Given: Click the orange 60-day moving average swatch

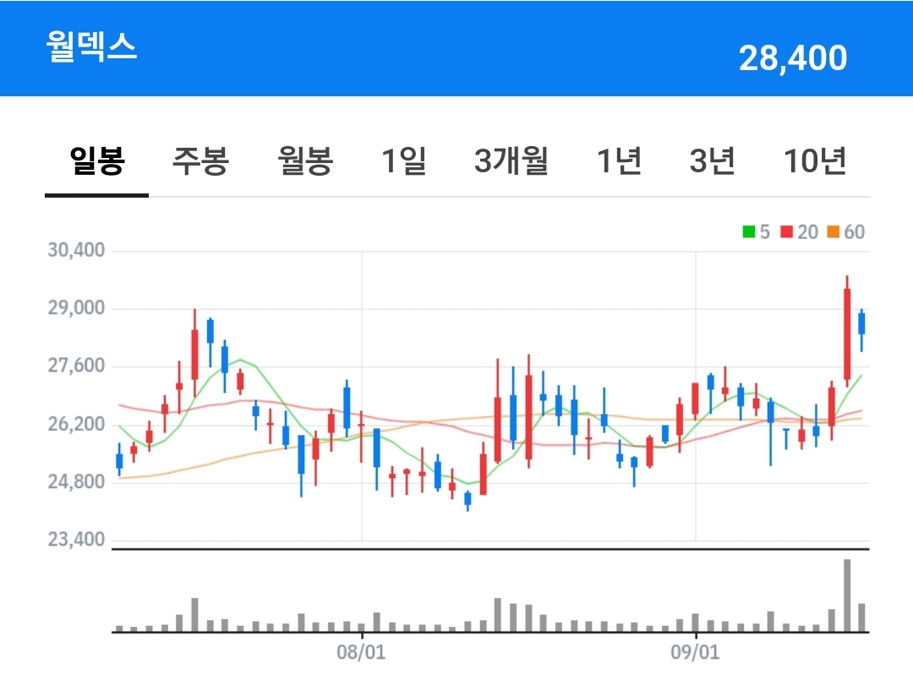Looking at the screenshot, I should coord(834,231).
